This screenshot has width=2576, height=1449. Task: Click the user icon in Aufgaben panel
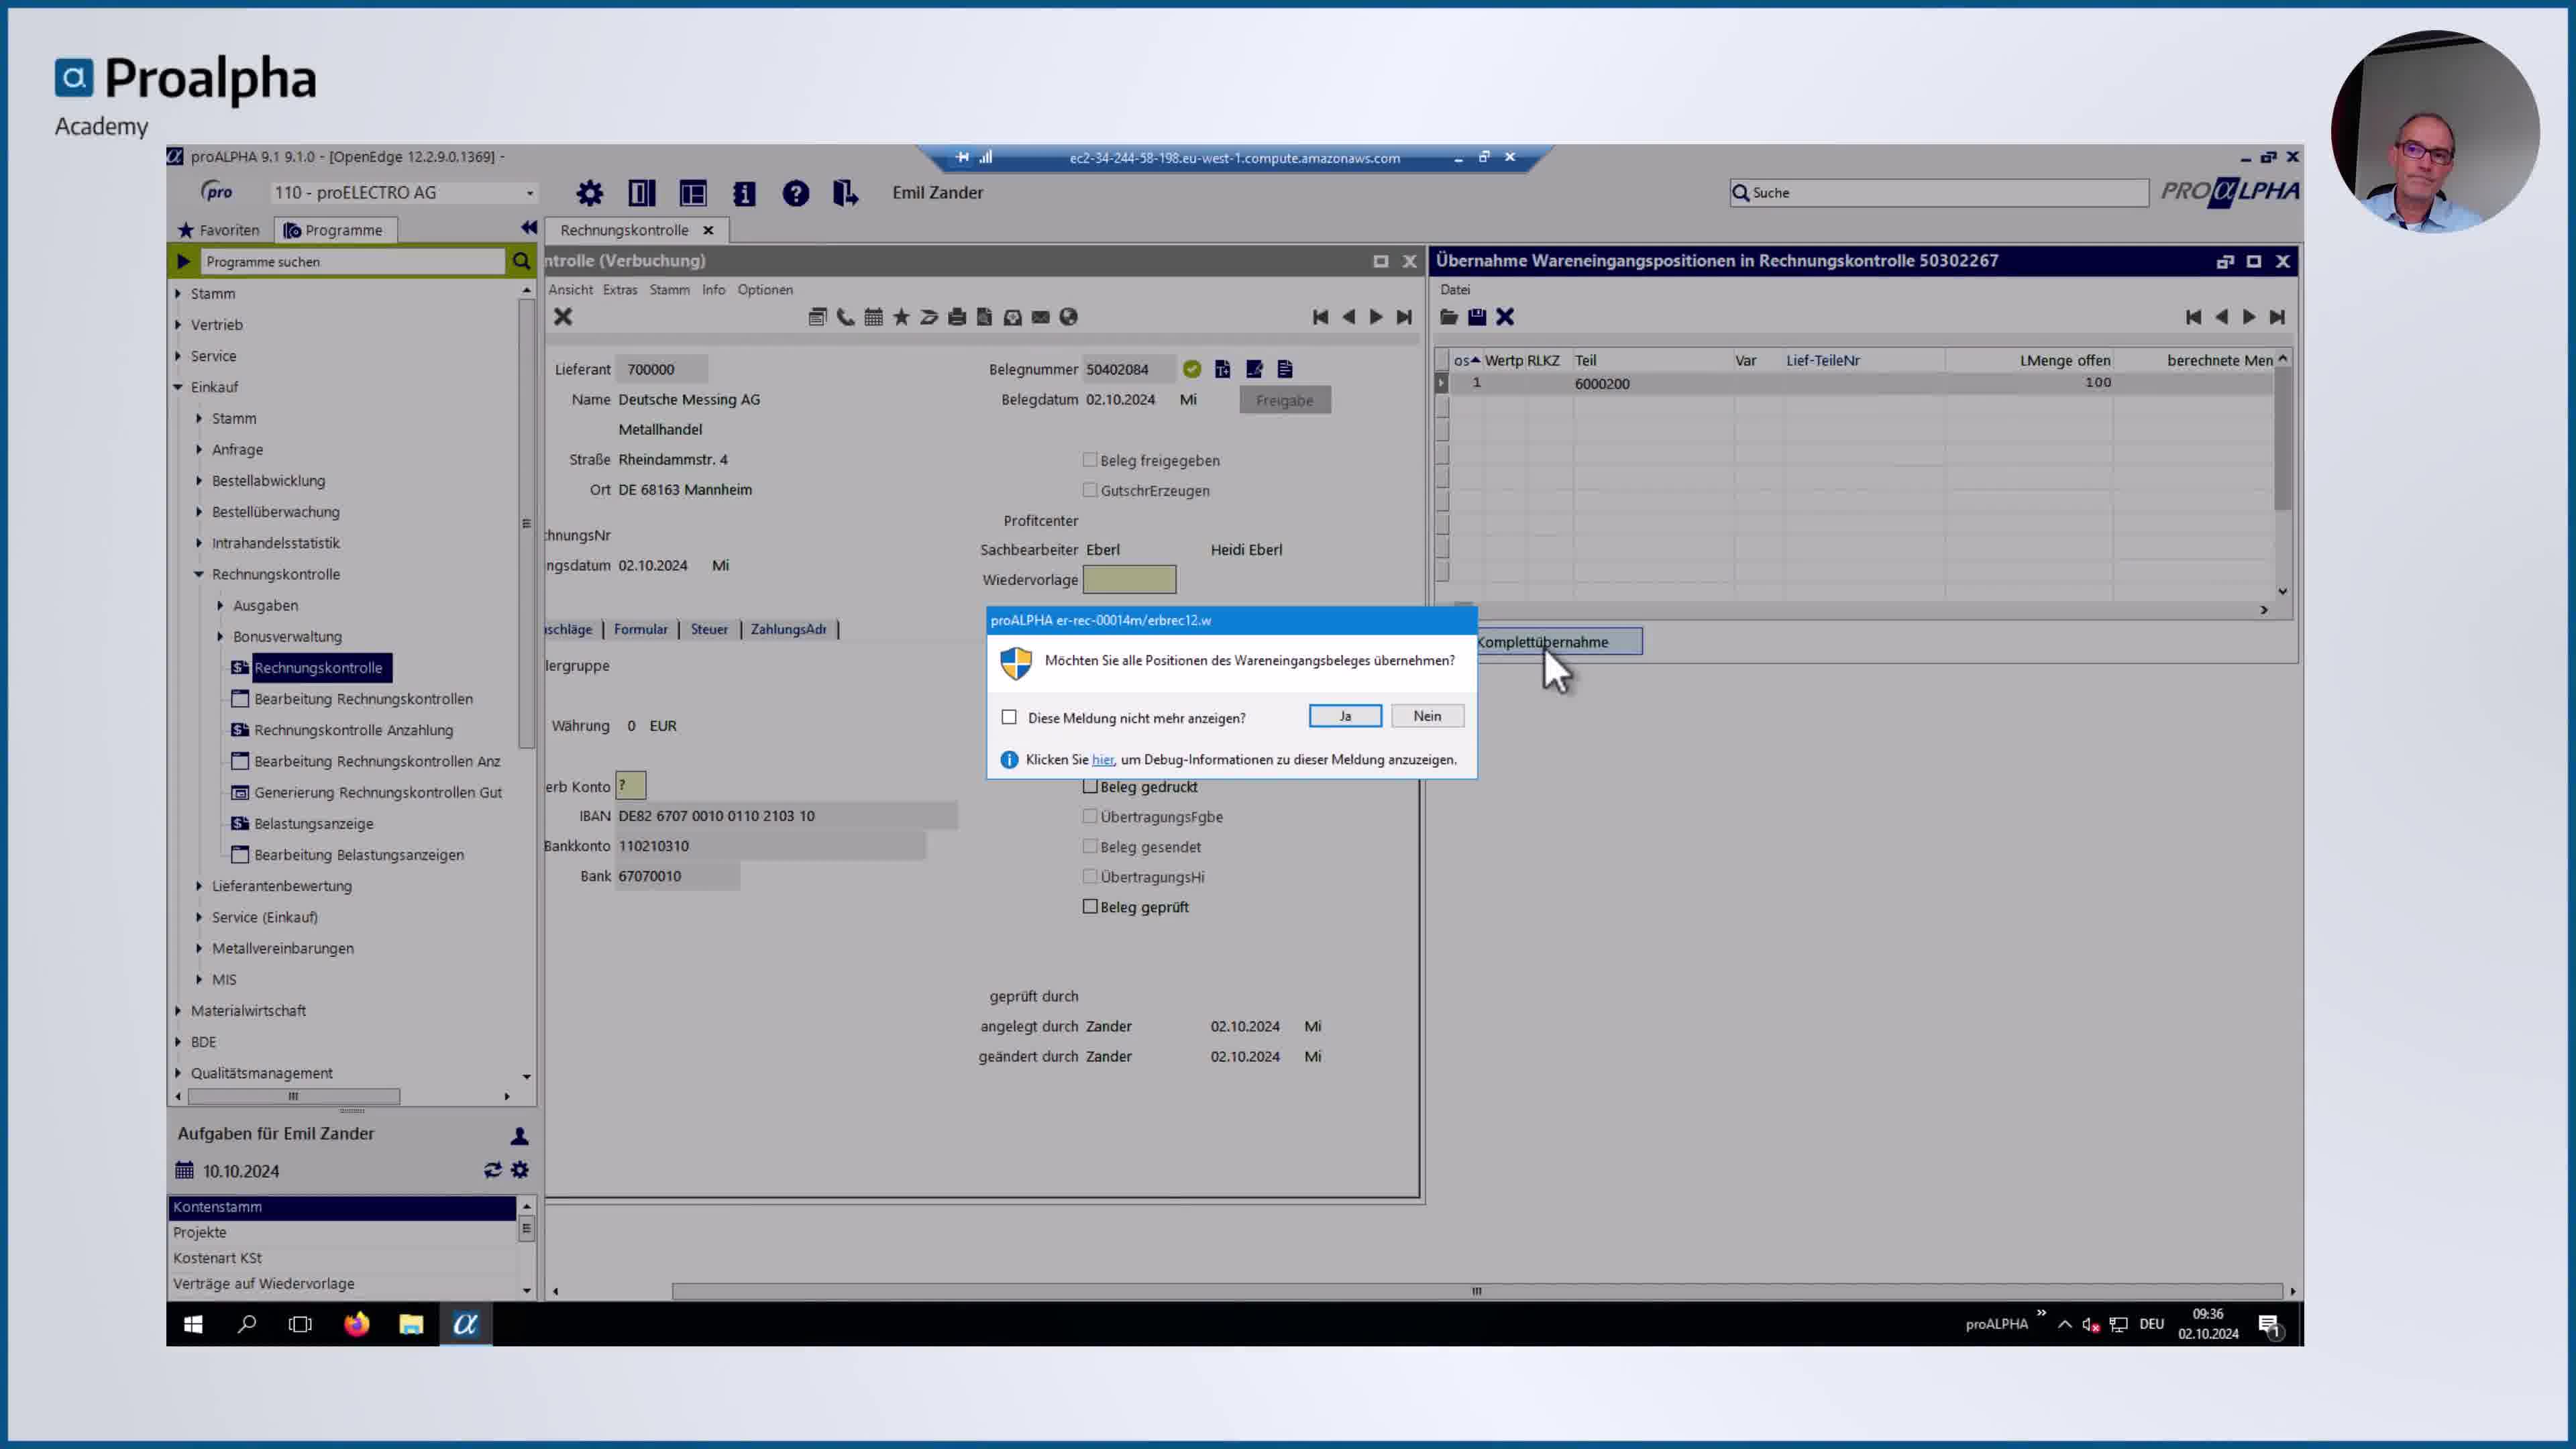[519, 1136]
